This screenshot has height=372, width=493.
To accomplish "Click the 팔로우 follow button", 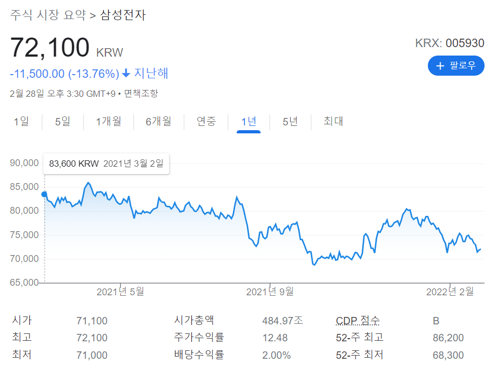I will 456,66.
